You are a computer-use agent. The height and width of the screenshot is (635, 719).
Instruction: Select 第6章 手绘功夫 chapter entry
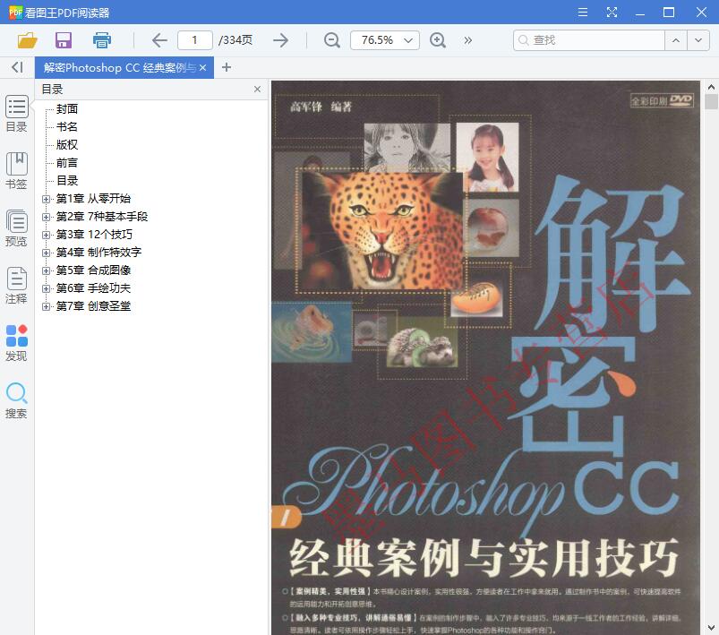point(93,288)
